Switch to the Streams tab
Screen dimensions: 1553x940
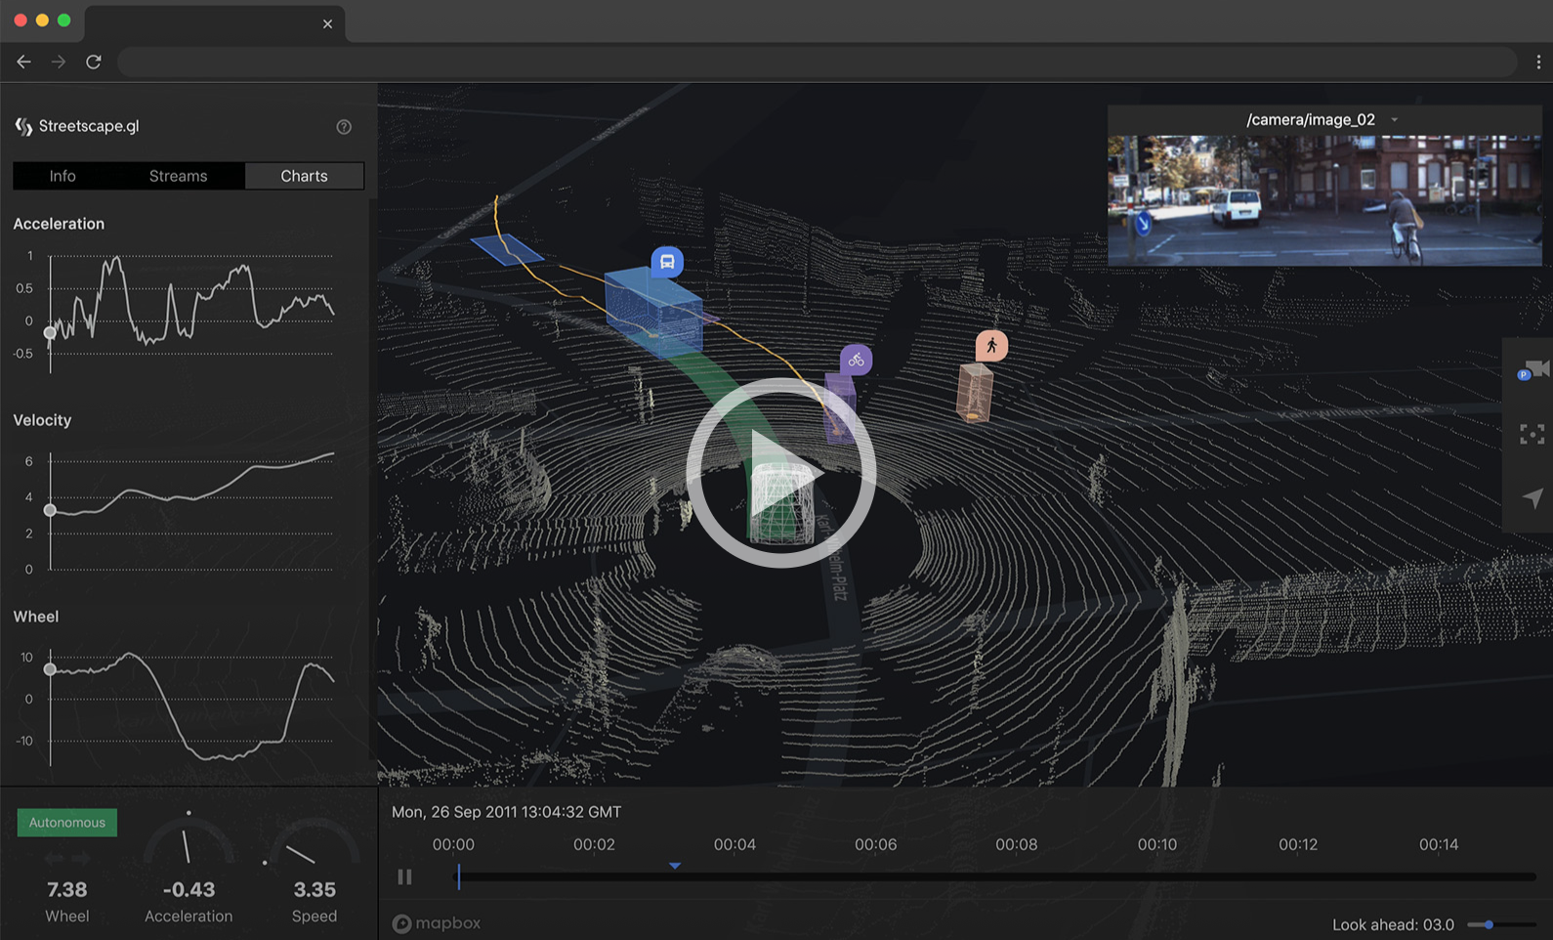178,176
